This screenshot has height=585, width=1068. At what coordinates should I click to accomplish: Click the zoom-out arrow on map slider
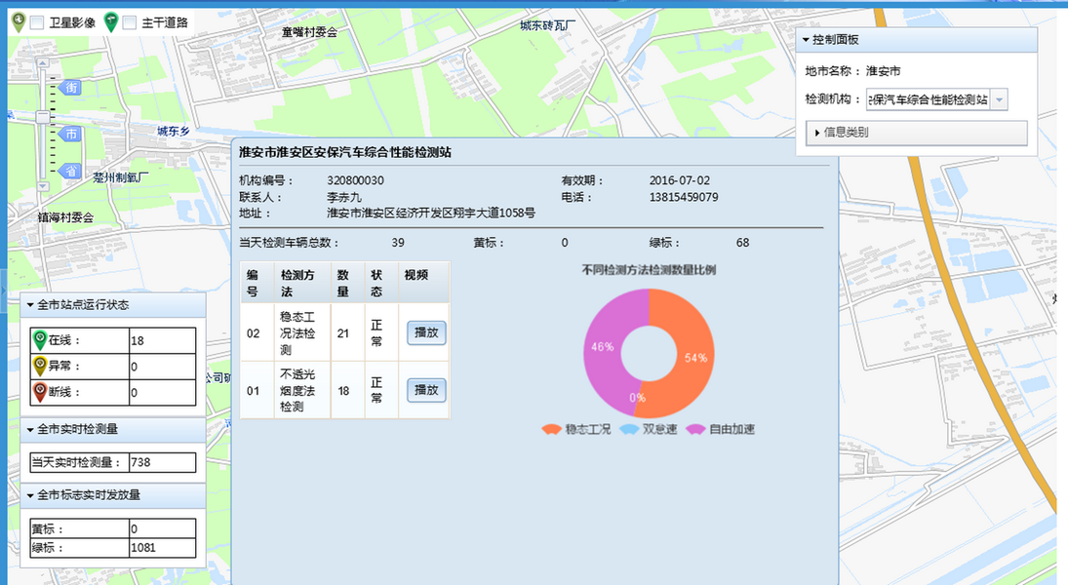point(42,185)
